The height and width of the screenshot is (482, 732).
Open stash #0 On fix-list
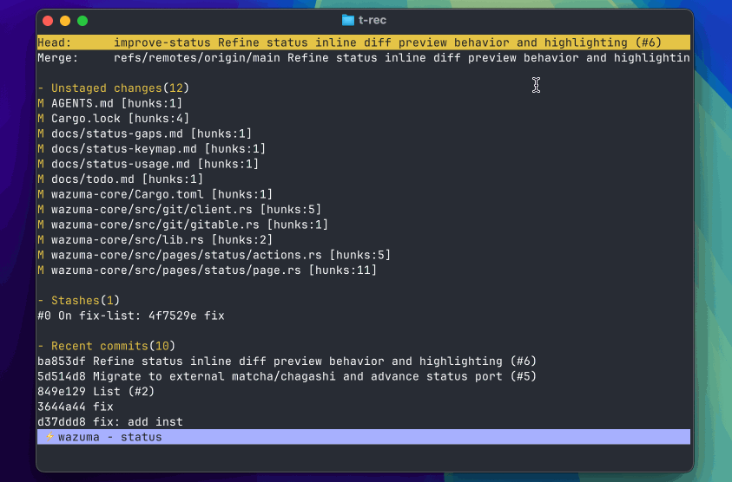point(130,316)
